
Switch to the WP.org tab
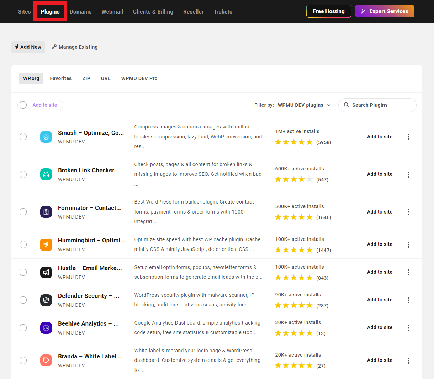31,78
